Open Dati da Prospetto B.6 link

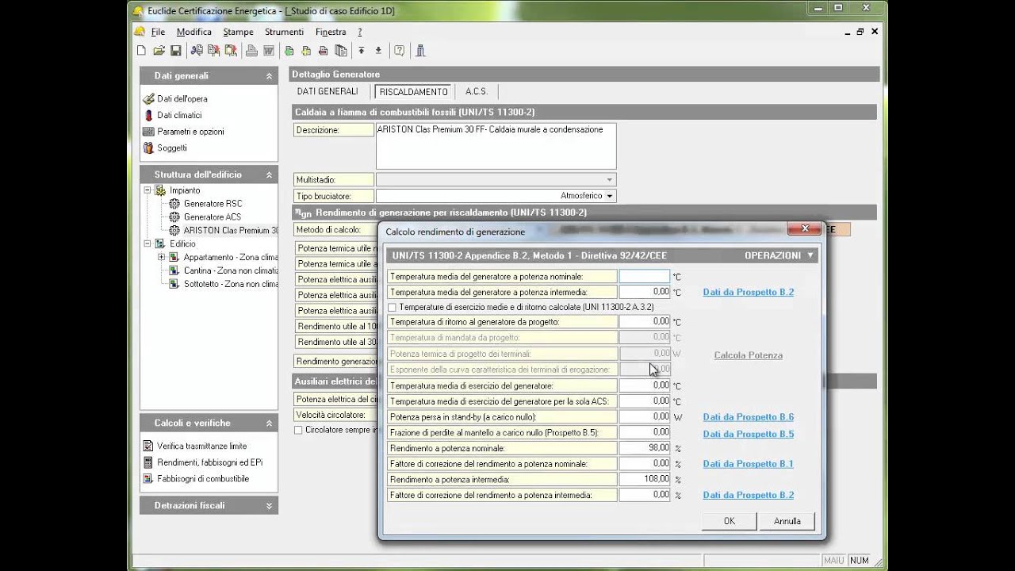click(748, 417)
